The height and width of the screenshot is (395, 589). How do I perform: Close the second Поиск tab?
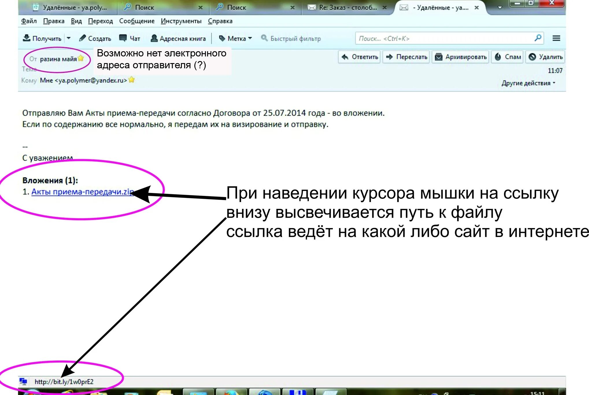(293, 8)
